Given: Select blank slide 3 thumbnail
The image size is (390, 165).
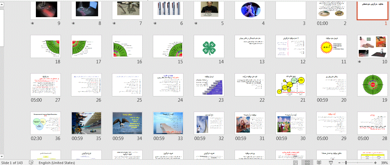Looking at the screenshot, I should coord(291,10).
